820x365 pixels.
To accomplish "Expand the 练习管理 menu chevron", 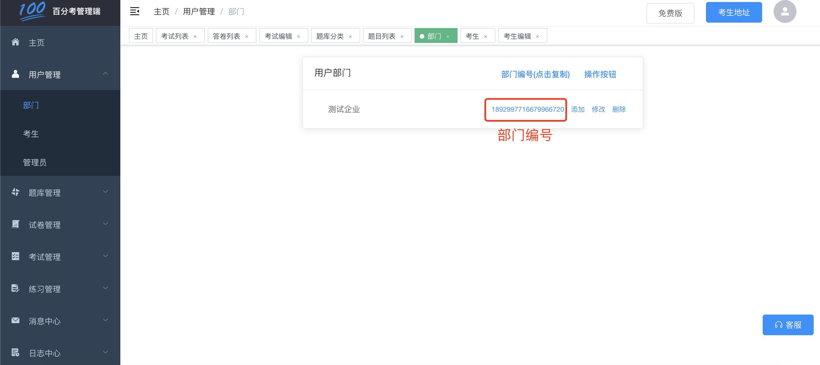I will click(x=105, y=288).
